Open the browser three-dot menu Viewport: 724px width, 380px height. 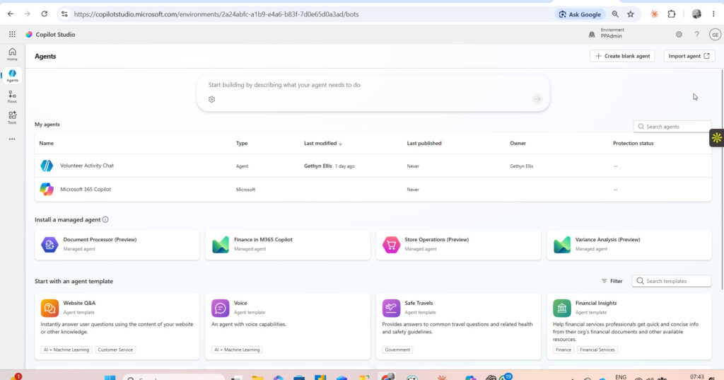pos(713,14)
